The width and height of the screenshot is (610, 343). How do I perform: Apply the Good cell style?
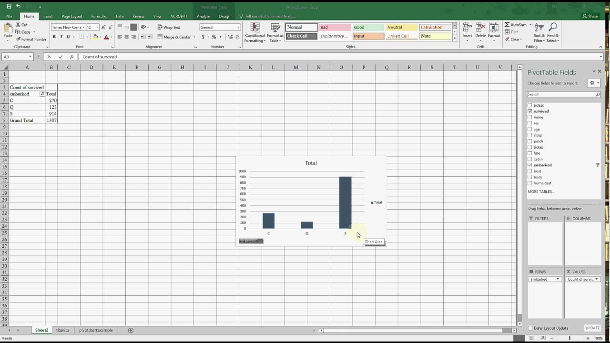tap(368, 27)
